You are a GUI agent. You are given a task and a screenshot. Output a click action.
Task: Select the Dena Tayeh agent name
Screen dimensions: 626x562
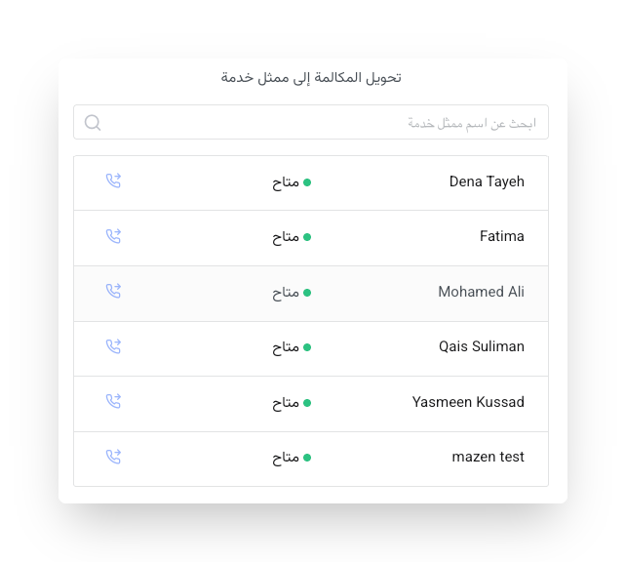(x=487, y=181)
